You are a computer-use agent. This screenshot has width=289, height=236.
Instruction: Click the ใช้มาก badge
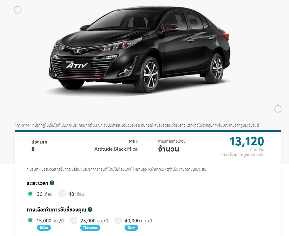tap(131, 228)
